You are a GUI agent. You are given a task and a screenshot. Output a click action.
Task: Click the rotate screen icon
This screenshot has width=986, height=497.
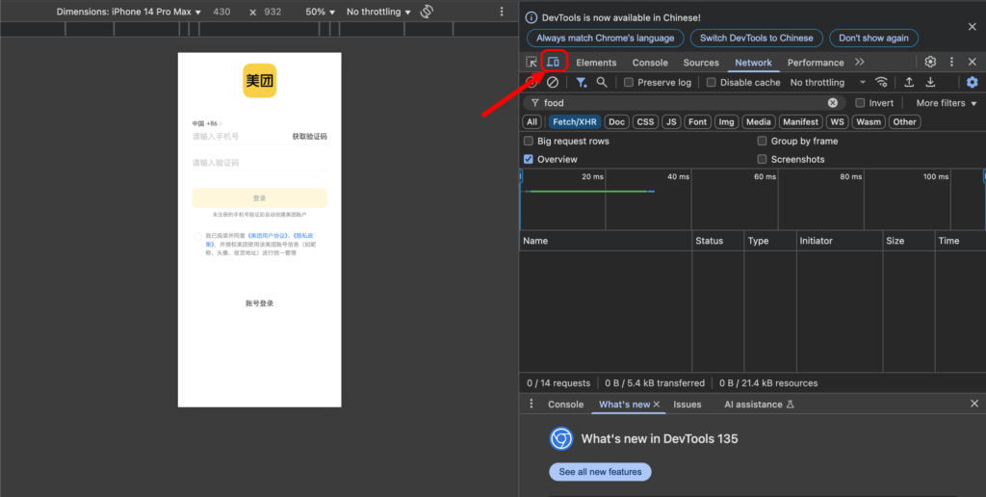pyautogui.click(x=428, y=12)
